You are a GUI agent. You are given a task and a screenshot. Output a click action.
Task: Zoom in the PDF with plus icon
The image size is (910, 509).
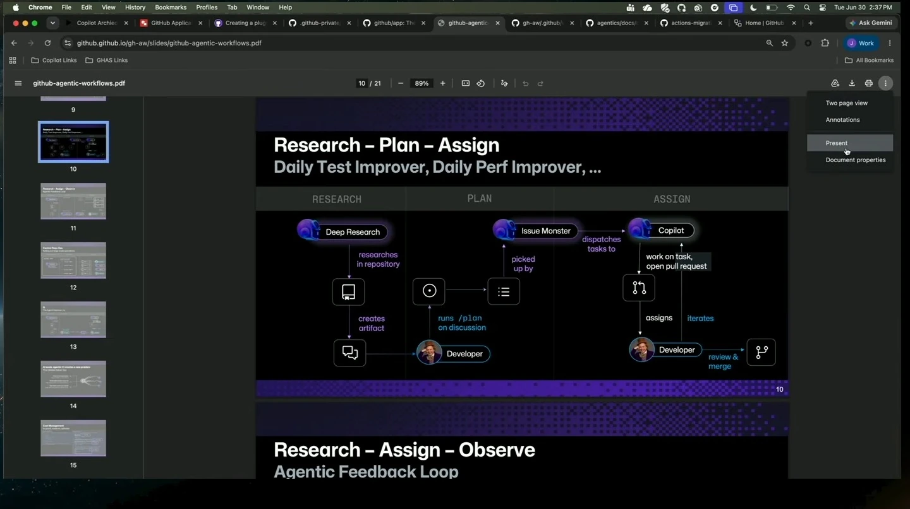(442, 83)
